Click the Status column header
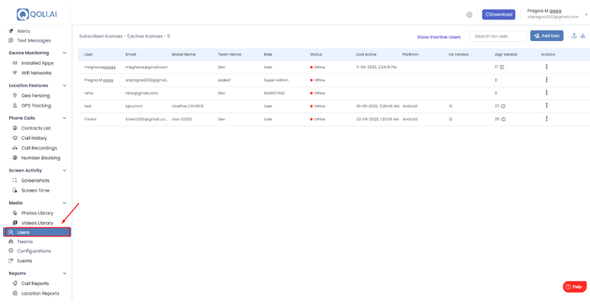The image size is (590, 306). [x=316, y=54]
